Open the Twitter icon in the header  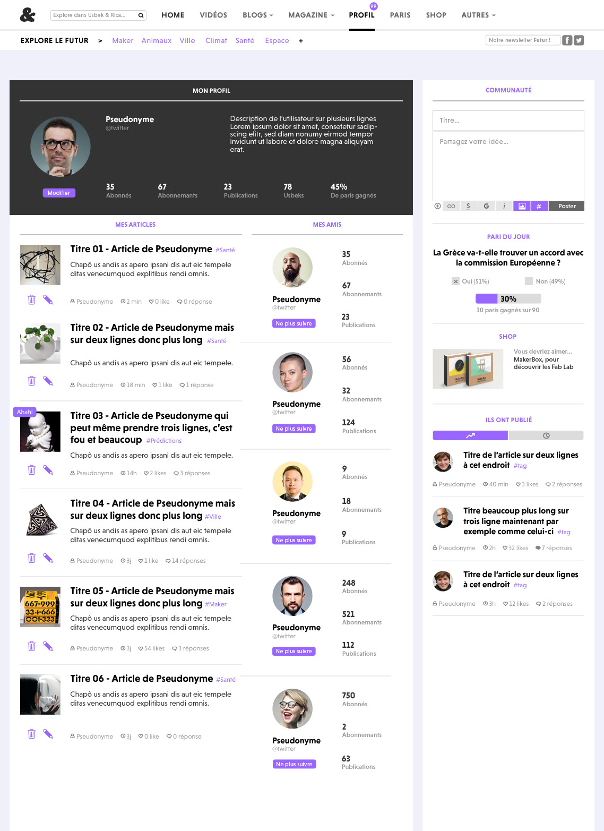(579, 40)
